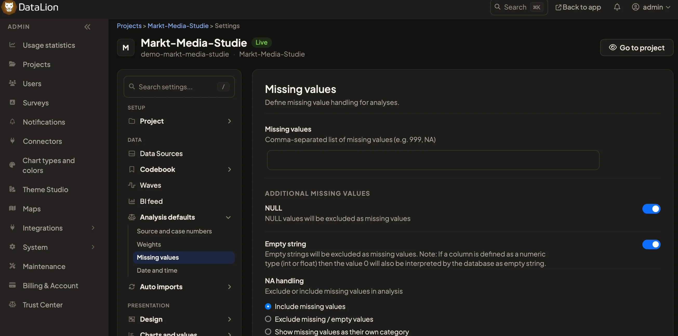Click the Search settings field
Viewport: 678px width, 336px height.
click(179, 87)
